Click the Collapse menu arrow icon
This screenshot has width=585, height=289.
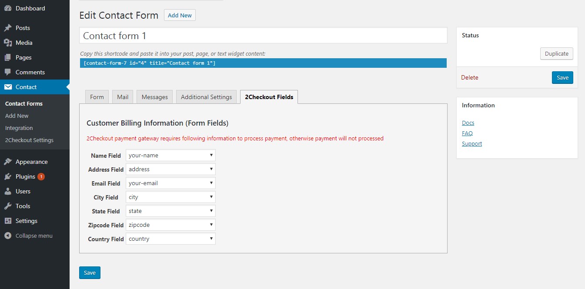(x=8, y=236)
